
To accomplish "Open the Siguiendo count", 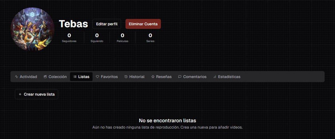I will click(x=97, y=38).
